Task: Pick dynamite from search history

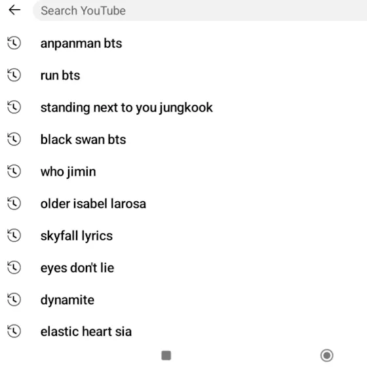Action: pyautogui.click(x=183, y=300)
